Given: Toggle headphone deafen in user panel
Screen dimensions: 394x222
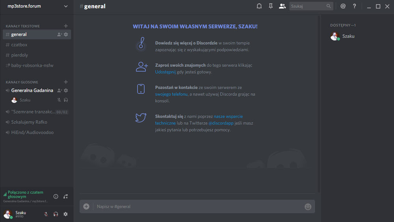Looking at the screenshot, I should [x=56, y=214].
